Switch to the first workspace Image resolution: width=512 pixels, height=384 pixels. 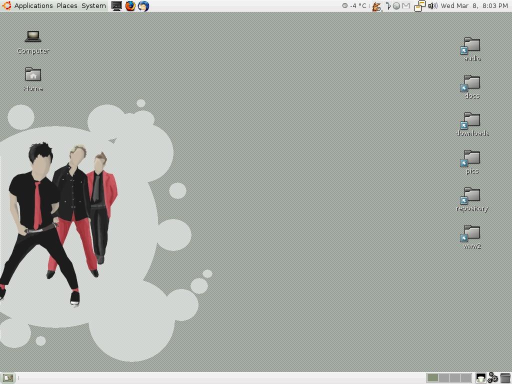(432, 378)
